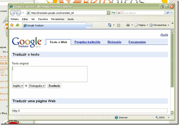Click the scrollbar down arrow
The image size is (179, 125).
(x=172, y=113)
